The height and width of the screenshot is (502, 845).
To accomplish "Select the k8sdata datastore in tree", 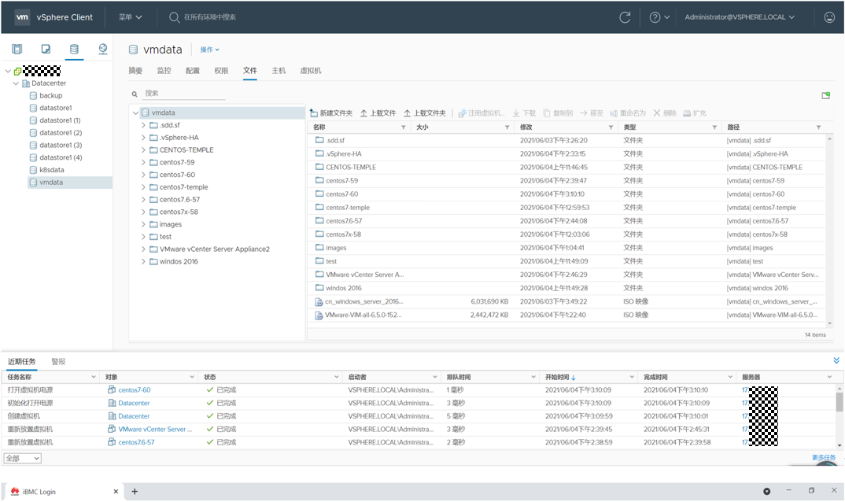I will pos(51,170).
